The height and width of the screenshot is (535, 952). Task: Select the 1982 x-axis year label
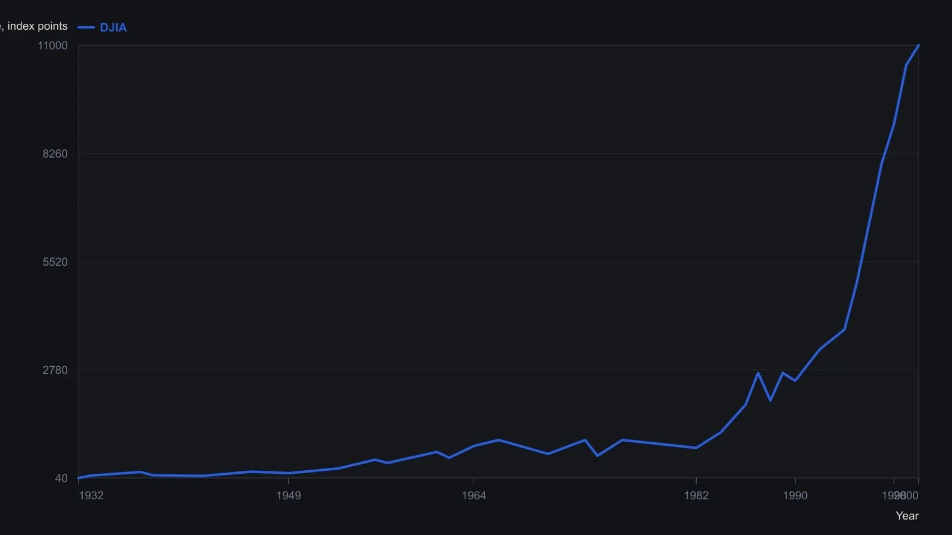[x=696, y=496]
